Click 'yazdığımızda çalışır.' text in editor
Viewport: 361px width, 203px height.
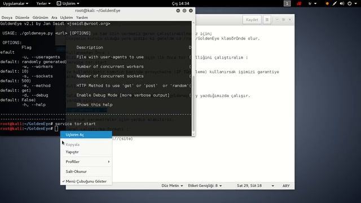[x=225, y=95]
